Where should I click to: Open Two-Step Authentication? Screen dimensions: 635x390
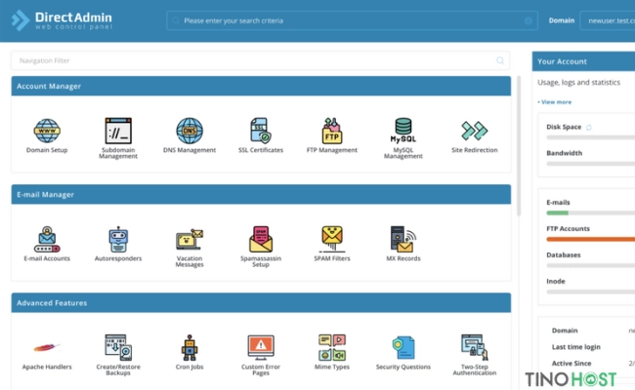tap(475, 355)
